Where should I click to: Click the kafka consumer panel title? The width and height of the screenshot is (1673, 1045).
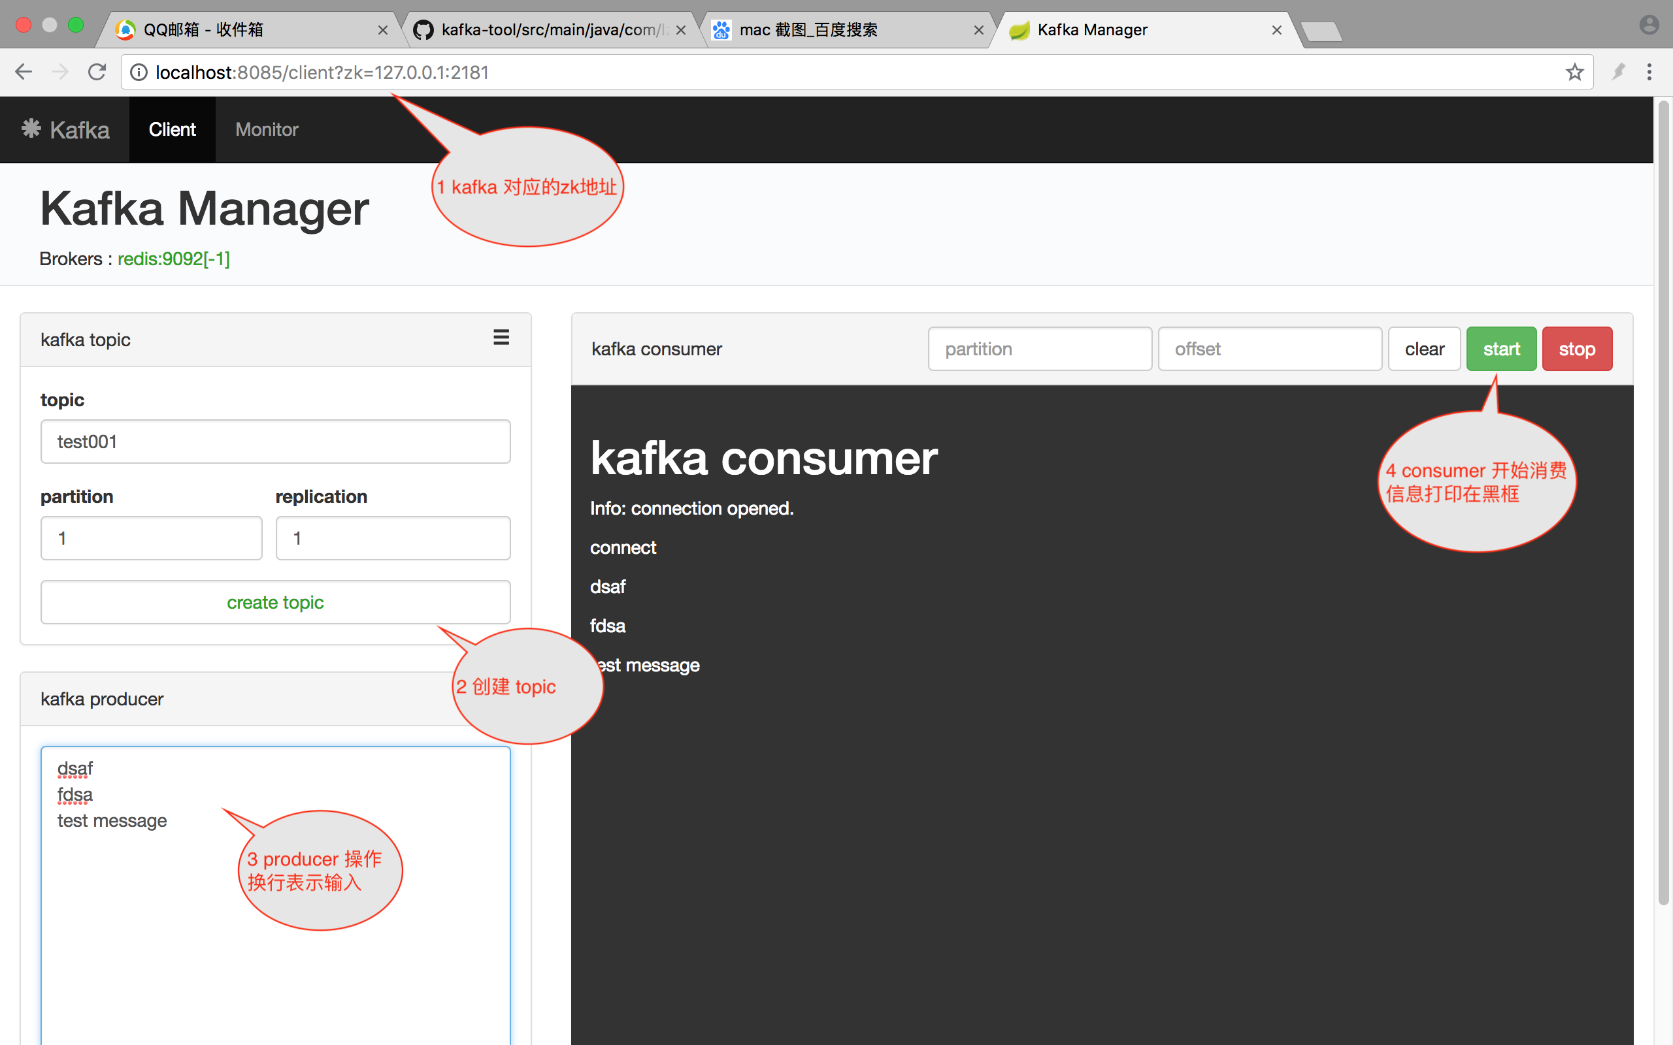tap(656, 349)
